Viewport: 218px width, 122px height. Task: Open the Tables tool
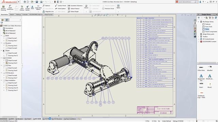pos(118,7)
